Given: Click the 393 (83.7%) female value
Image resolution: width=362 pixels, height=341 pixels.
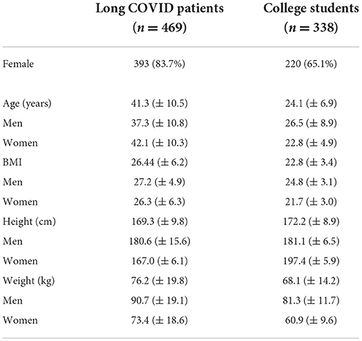Looking at the screenshot, I should pyautogui.click(x=160, y=64).
